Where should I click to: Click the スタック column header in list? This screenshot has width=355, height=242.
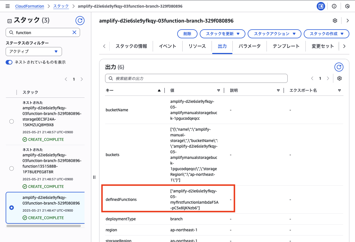(30, 92)
